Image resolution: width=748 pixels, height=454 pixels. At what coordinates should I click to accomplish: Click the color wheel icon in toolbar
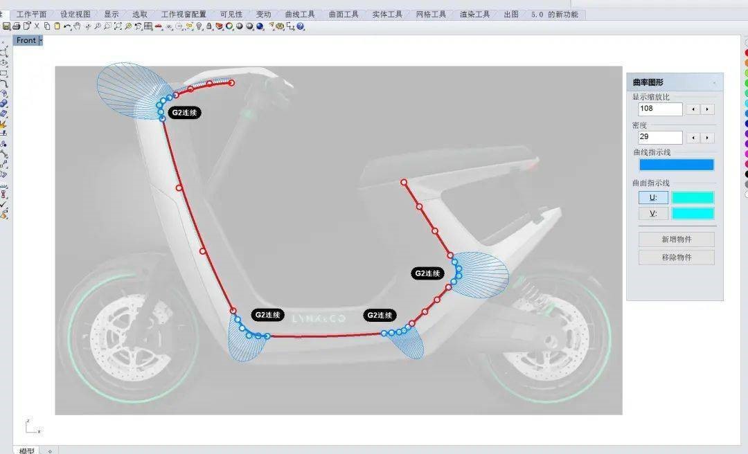coord(229,26)
